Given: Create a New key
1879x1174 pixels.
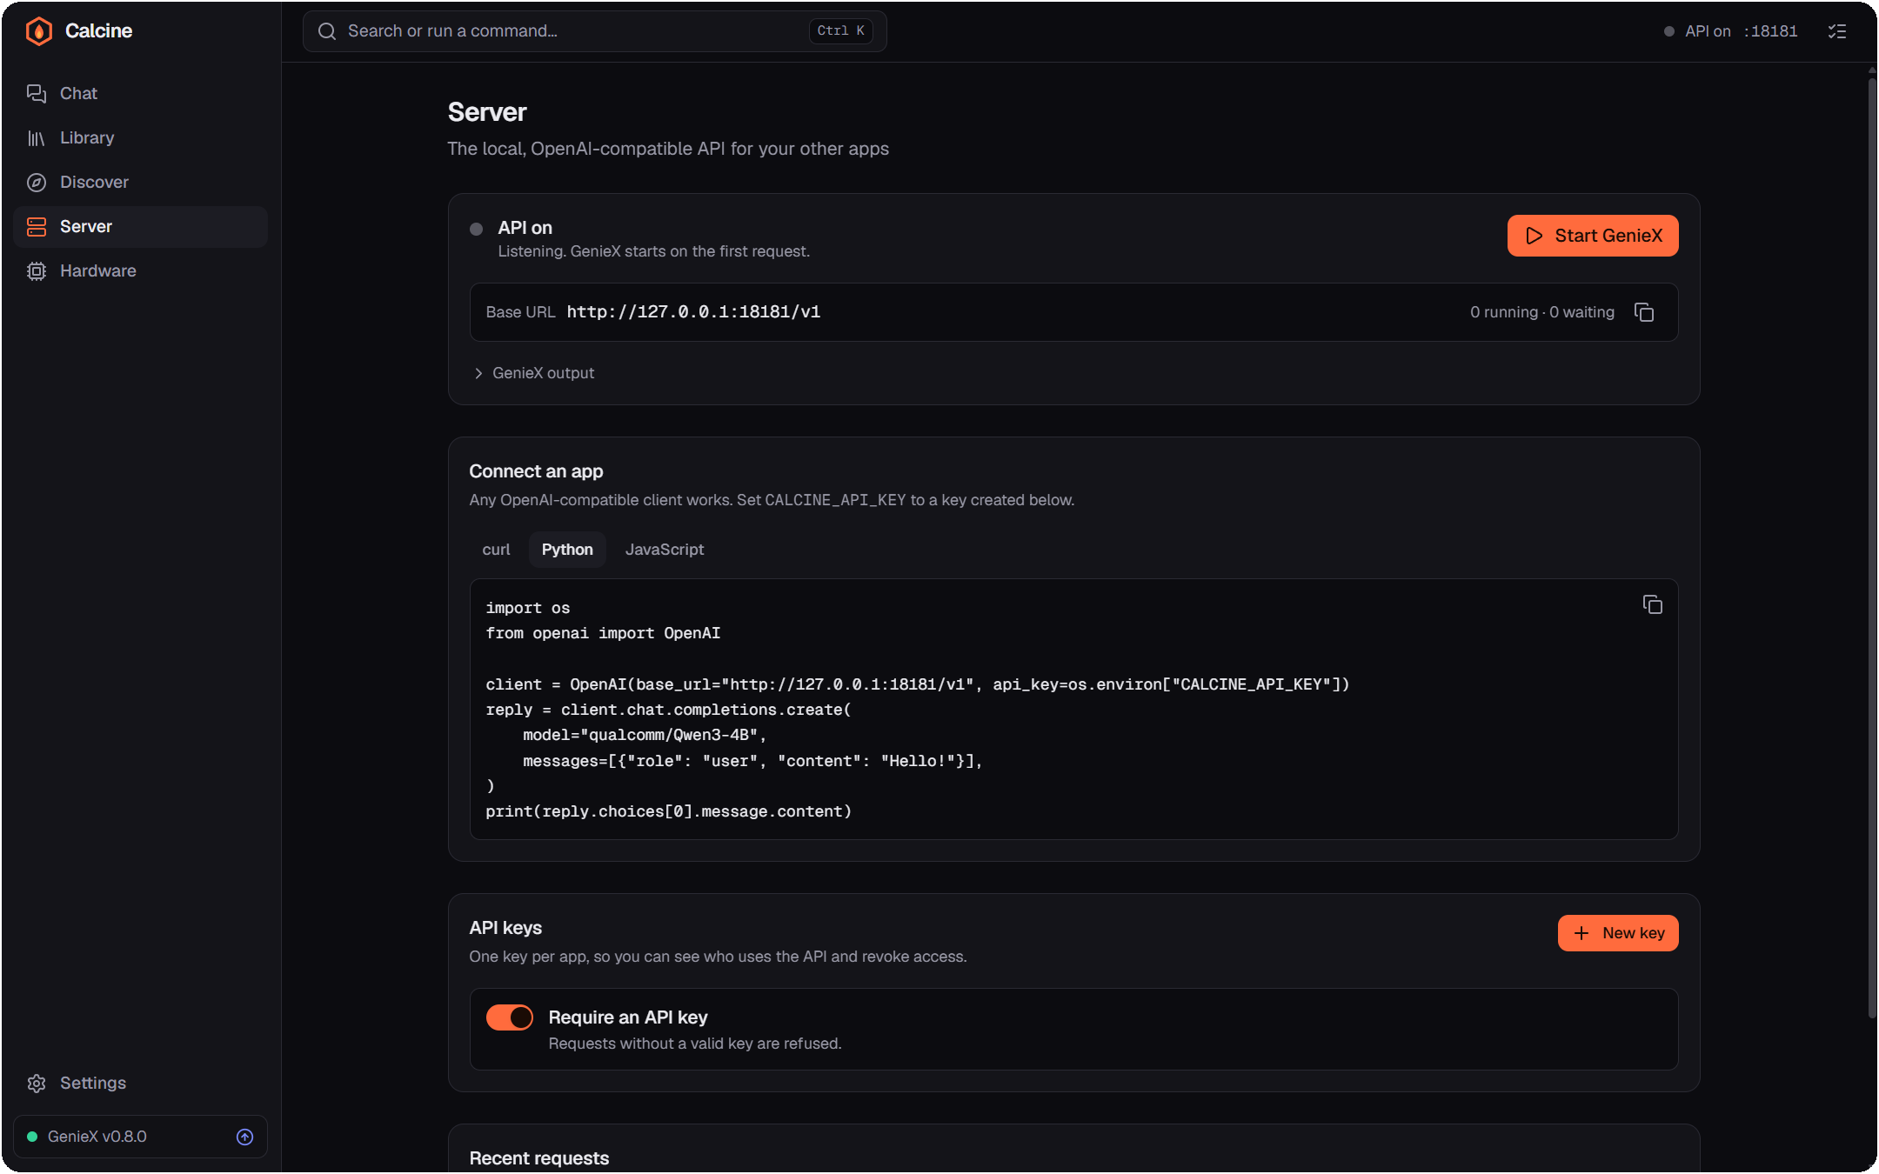Looking at the screenshot, I should pos(1618,933).
